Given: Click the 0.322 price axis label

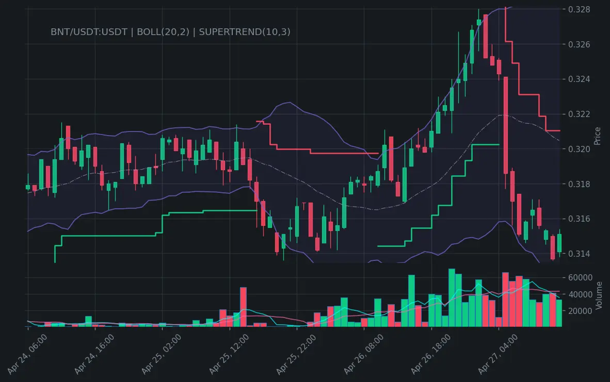Looking at the screenshot, I should (579, 114).
